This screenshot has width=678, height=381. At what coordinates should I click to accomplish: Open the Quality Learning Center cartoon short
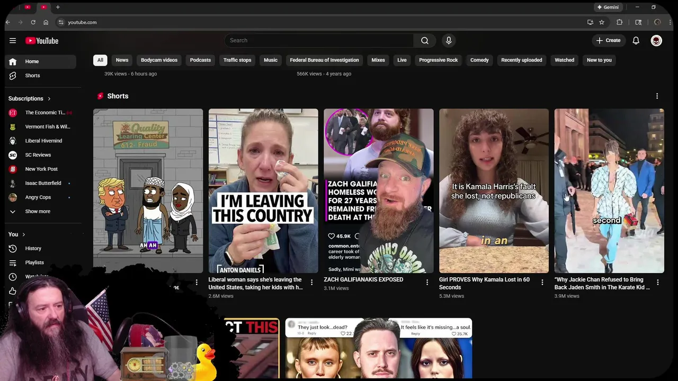148,190
